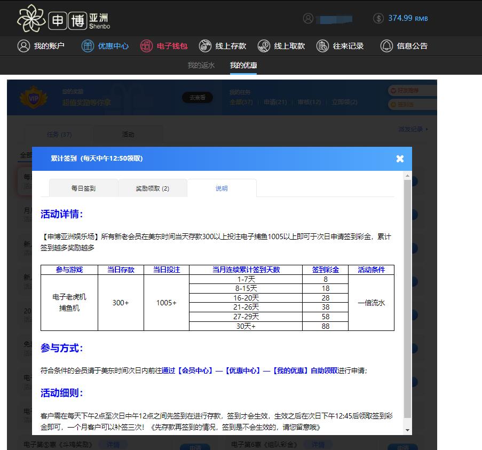Click the 16-20天 table cell

pos(246,298)
